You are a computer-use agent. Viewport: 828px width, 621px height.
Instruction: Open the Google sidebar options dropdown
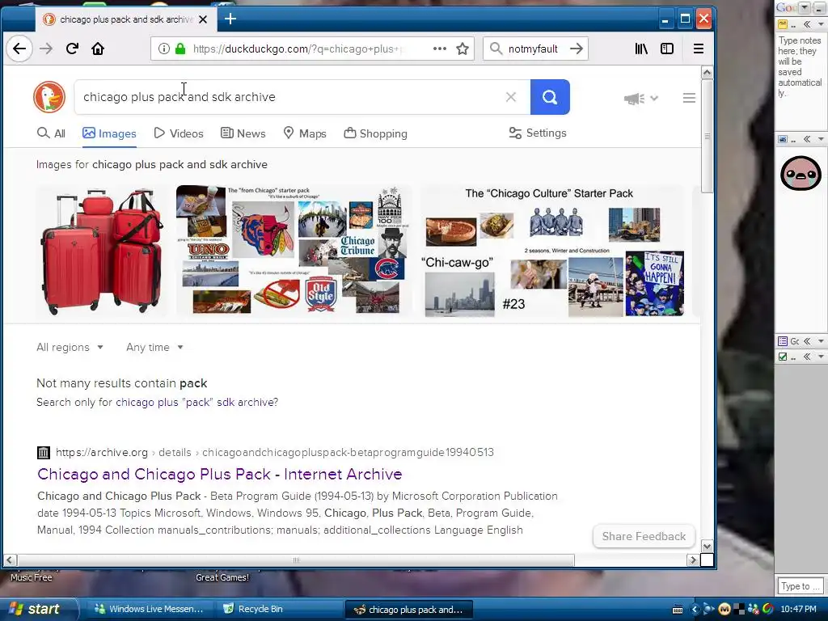click(805, 7)
